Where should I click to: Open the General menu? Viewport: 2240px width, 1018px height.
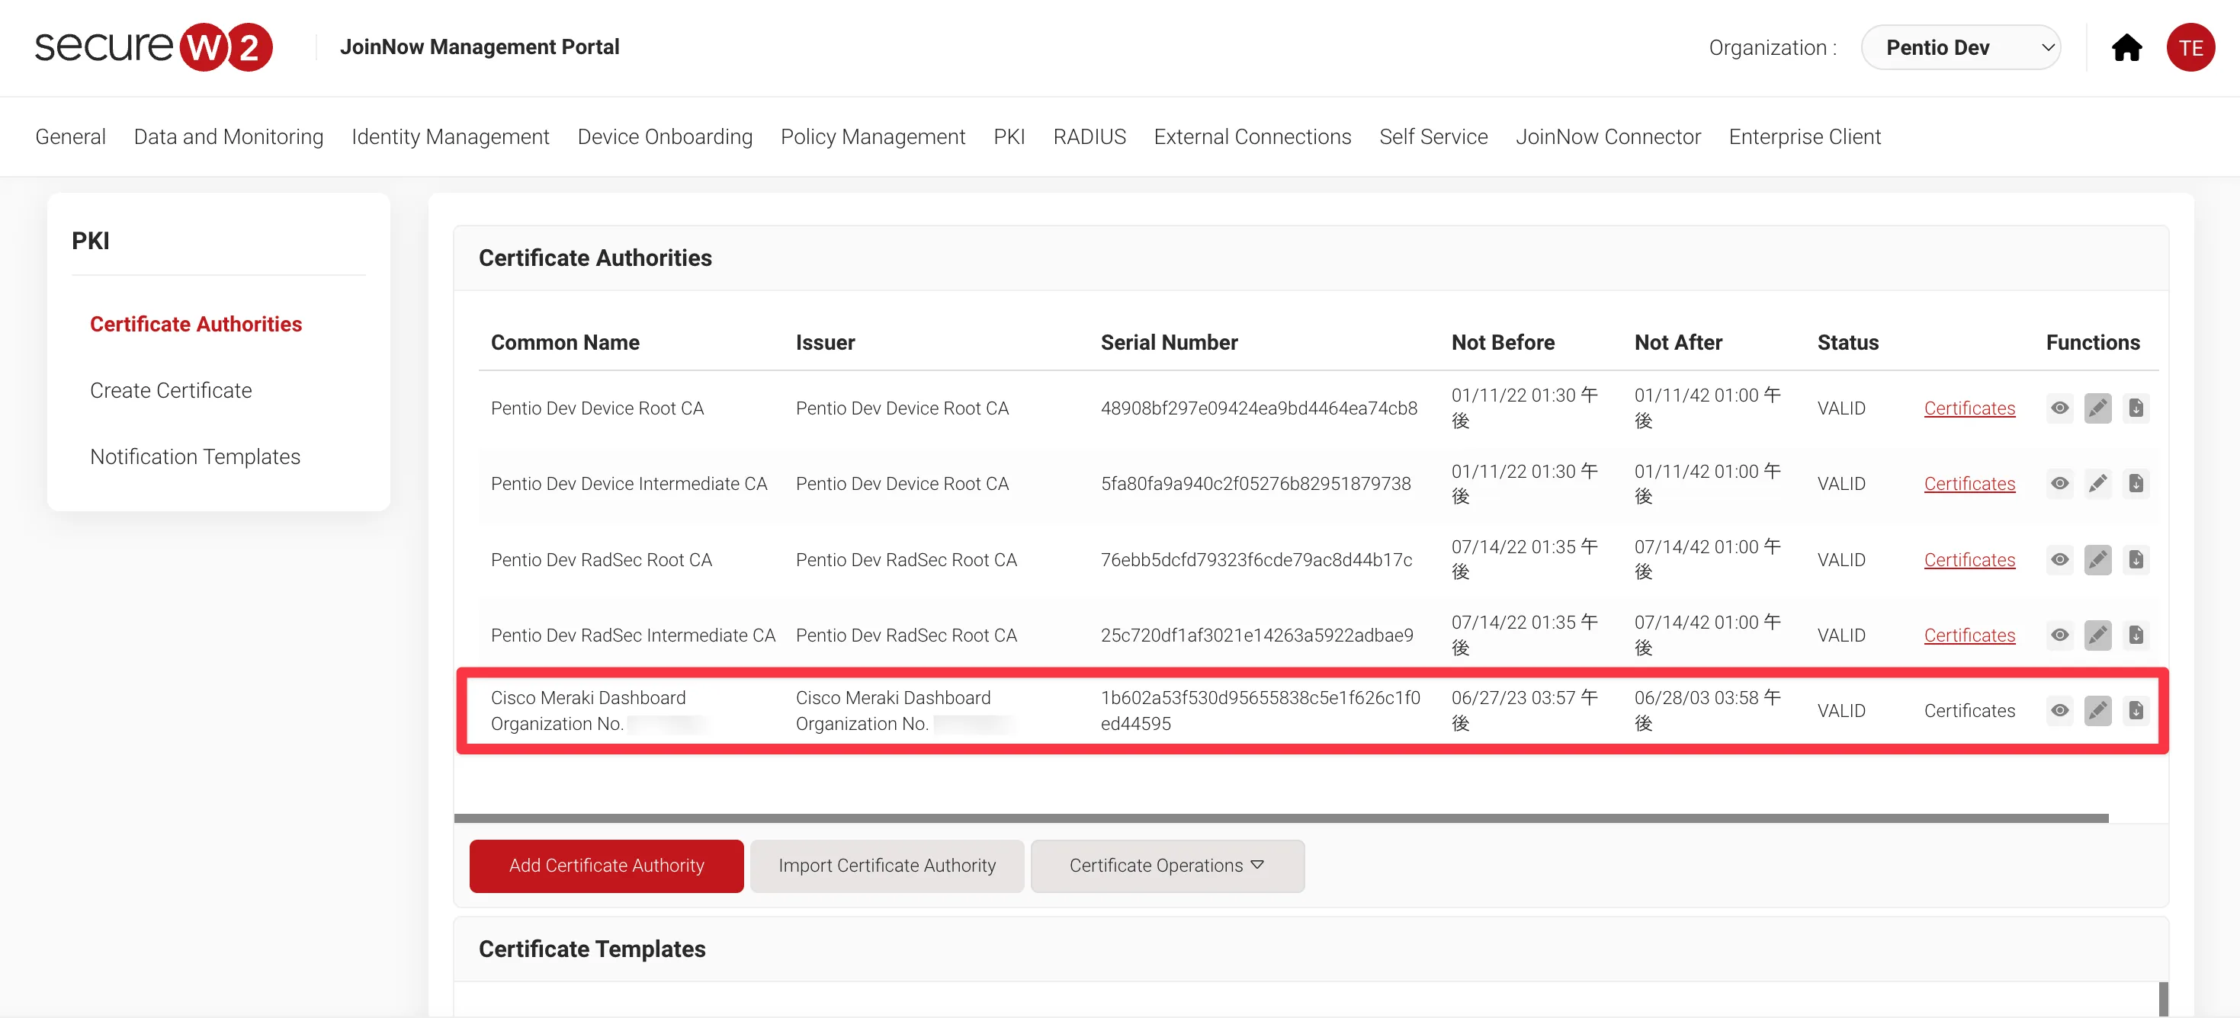[70, 136]
